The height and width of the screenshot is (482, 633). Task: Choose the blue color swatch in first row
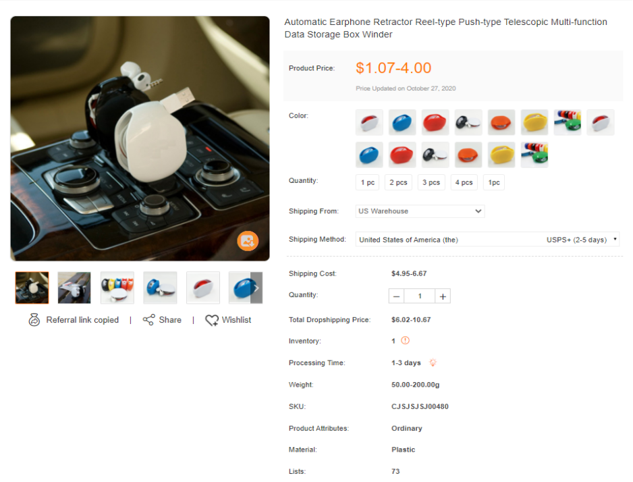coord(402,122)
